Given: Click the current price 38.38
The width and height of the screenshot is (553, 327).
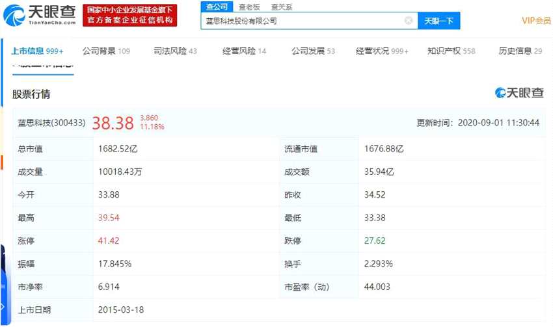Looking at the screenshot, I should pyautogui.click(x=113, y=124).
